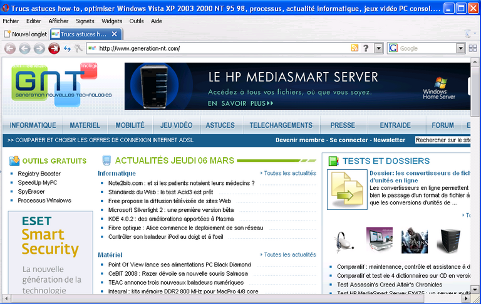The image size is (481, 304).
Task: Click the Rechercher sur le site field
Action: click(443, 140)
